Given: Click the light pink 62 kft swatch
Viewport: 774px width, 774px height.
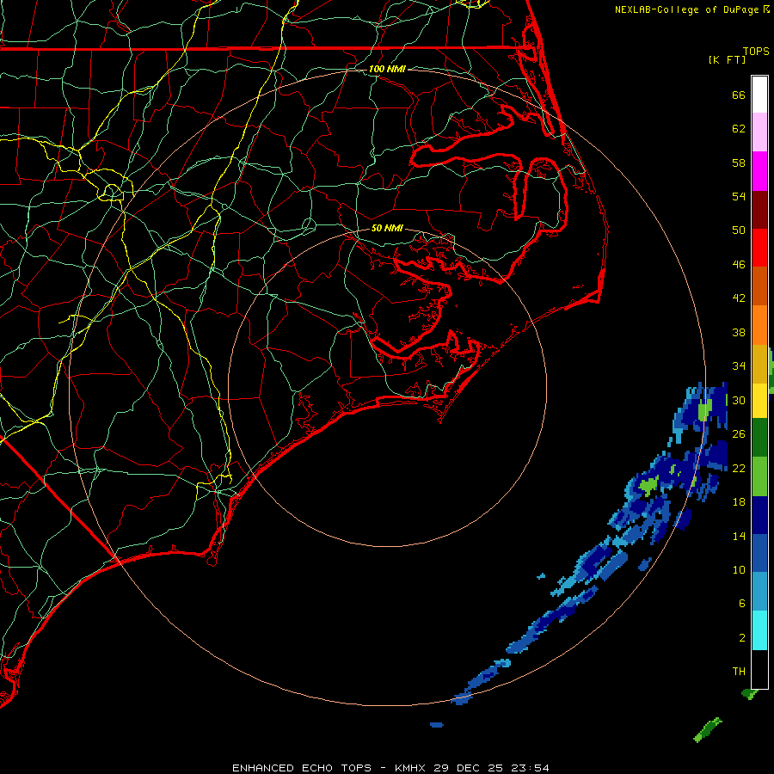Looking at the screenshot, I should 759,132.
